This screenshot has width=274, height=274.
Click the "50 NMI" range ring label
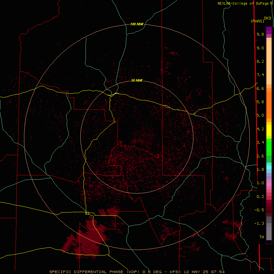coord(137,80)
